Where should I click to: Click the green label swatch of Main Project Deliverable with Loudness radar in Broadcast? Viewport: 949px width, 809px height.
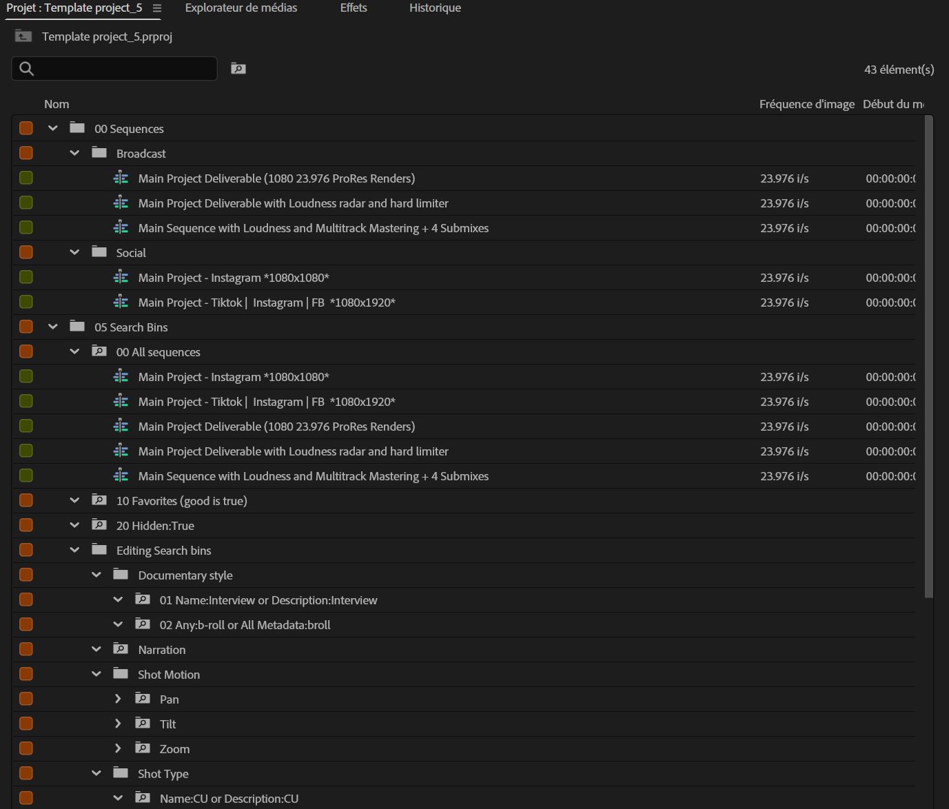(26, 203)
